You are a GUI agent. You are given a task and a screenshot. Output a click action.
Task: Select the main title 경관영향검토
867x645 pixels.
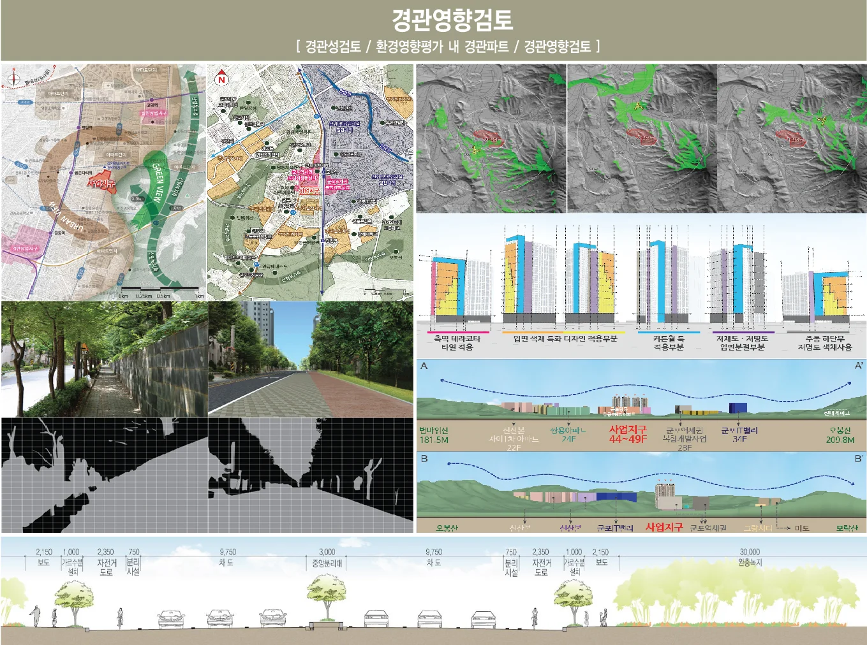[x=452, y=20]
